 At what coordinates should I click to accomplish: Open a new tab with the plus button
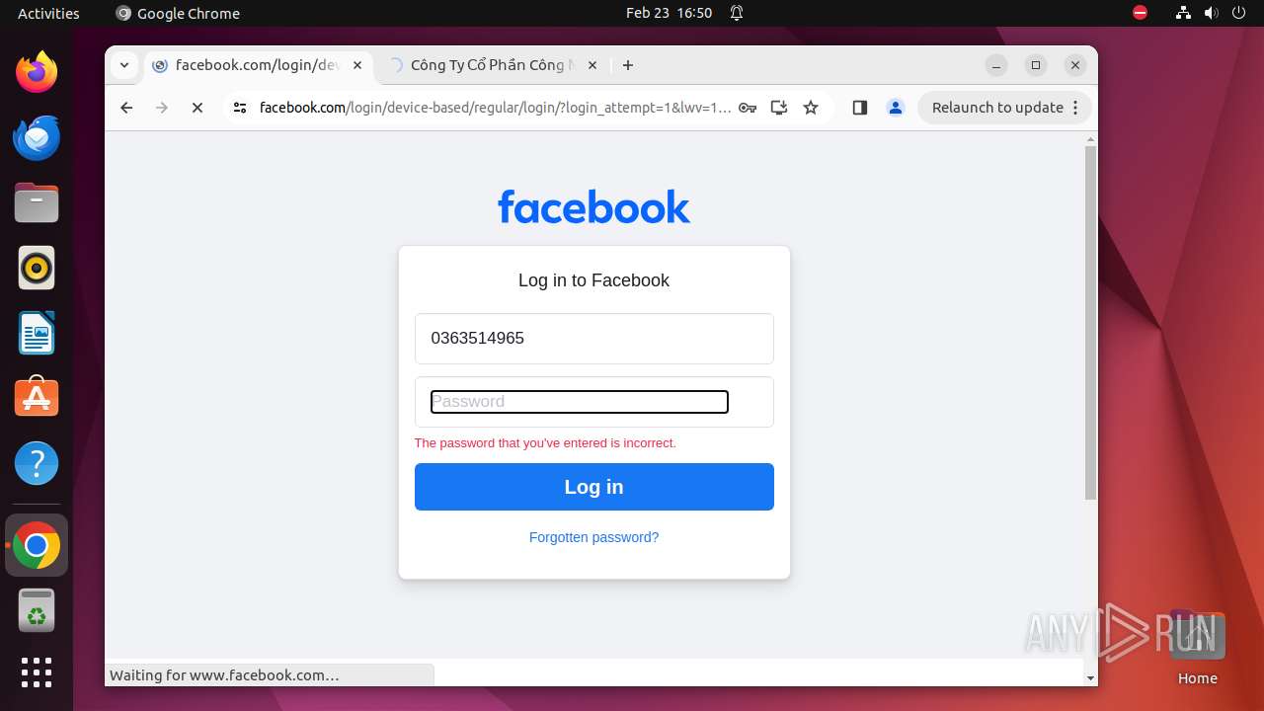[x=628, y=65]
